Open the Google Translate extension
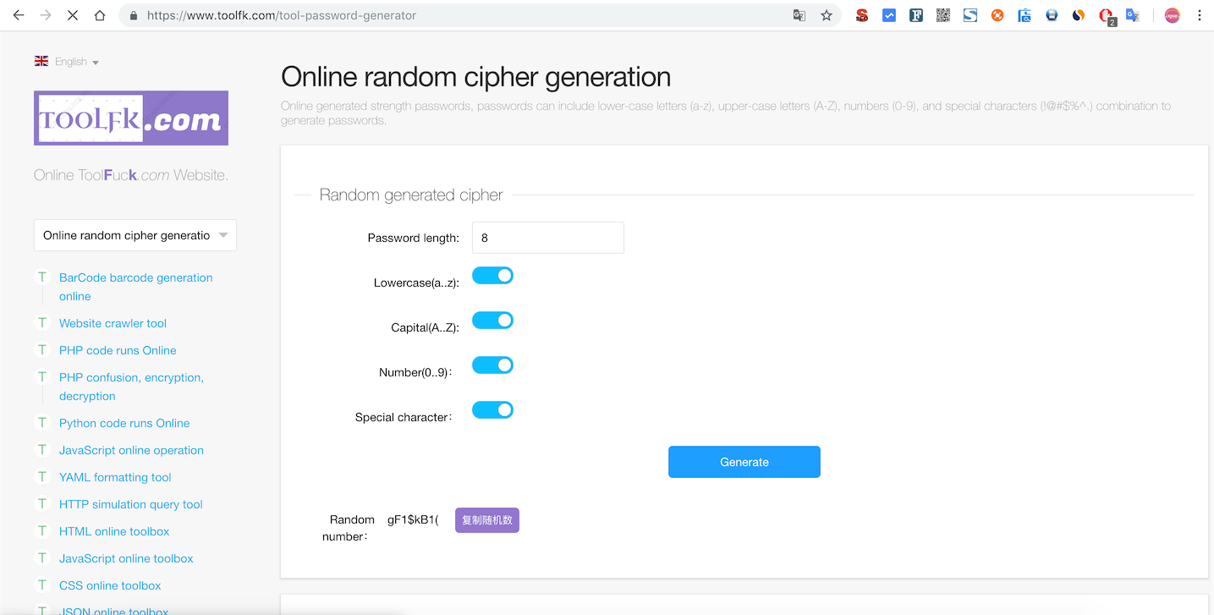The height and width of the screenshot is (615, 1214). 1133,14
